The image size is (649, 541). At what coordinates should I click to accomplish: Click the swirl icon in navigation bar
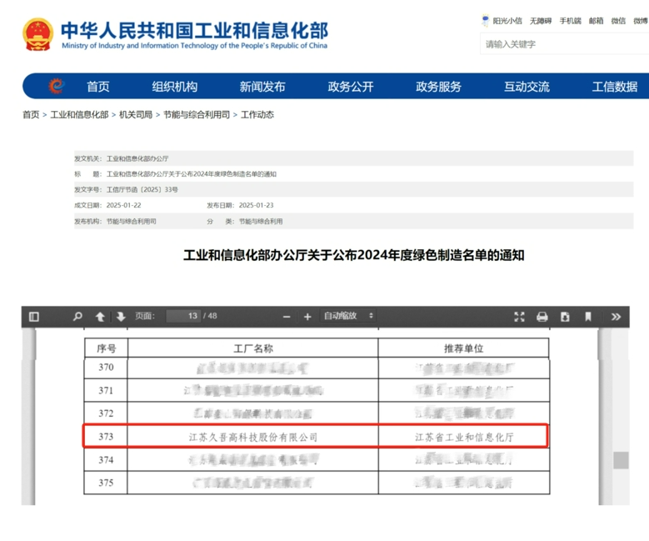(x=57, y=86)
